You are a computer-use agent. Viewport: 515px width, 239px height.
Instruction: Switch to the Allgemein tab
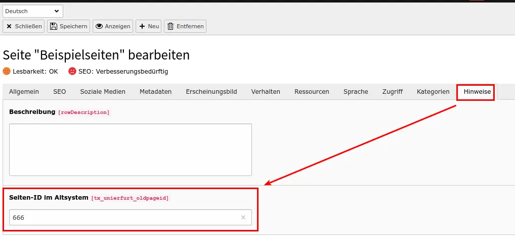[x=24, y=92]
